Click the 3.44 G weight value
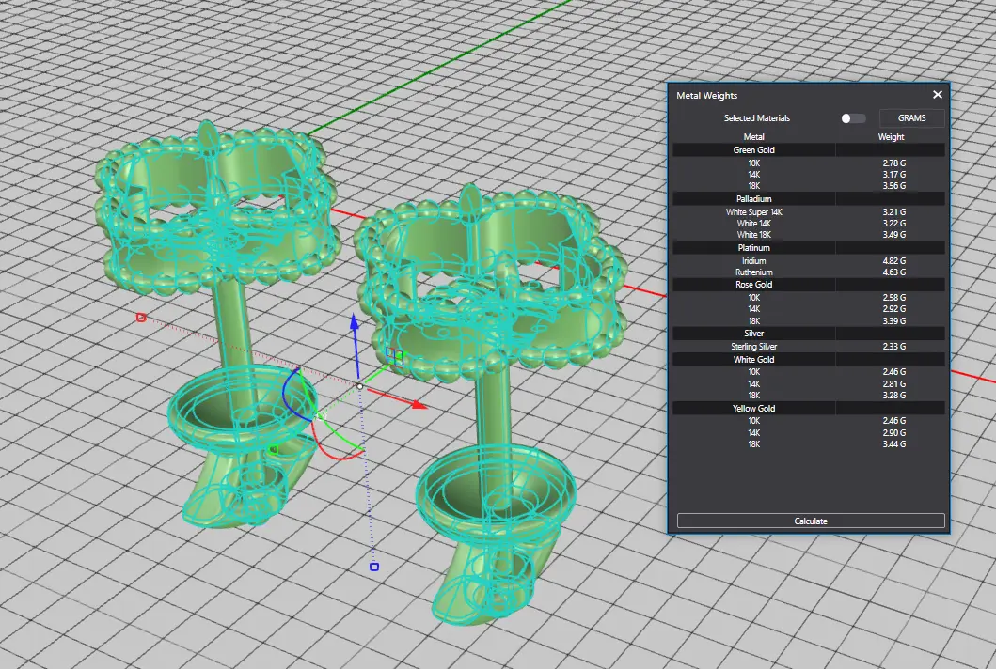996x669 pixels. [893, 444]
